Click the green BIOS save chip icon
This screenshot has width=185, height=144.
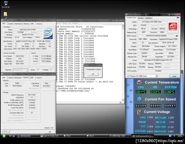pos(177,36)
